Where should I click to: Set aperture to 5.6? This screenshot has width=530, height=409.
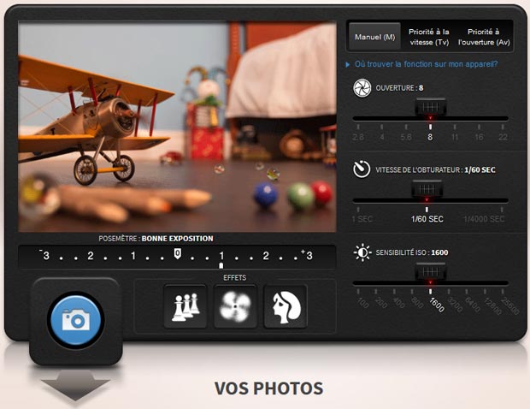pyautogui.click(x=406, y=137)
